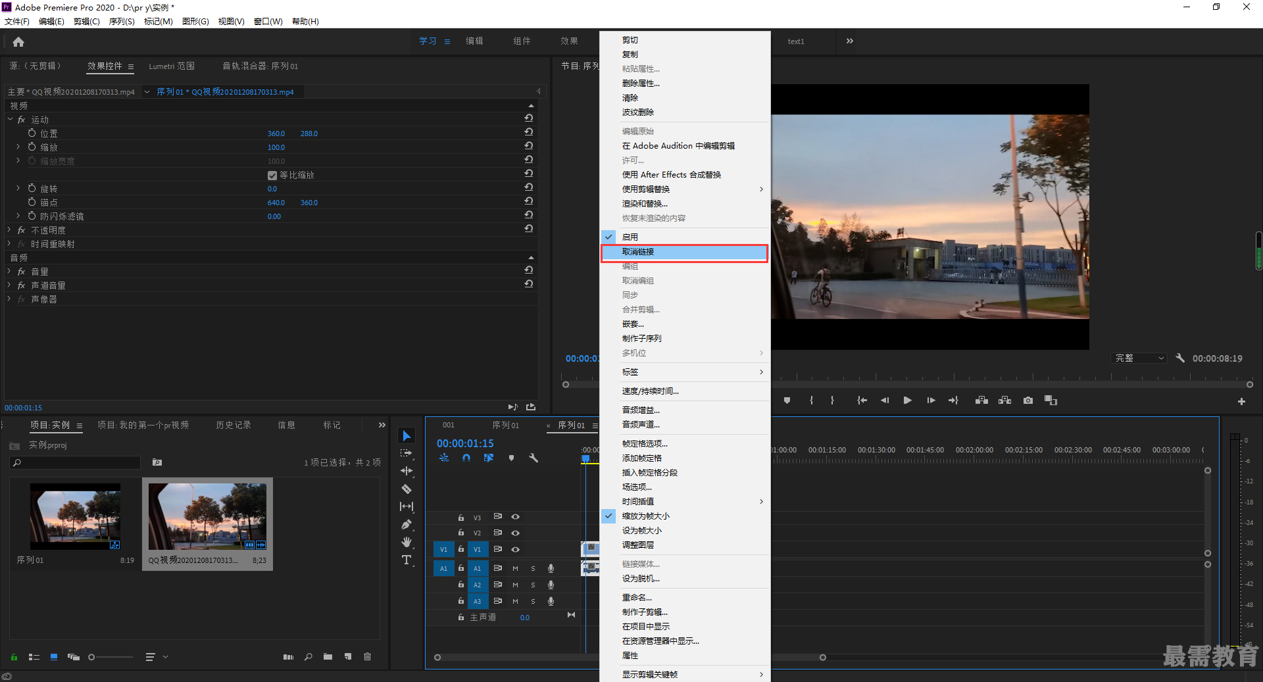
Task: Open workspace overflow double-chevron
Action: [850, 41]
